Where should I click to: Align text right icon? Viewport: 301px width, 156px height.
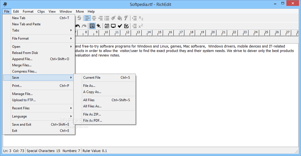tap(100, 18)
